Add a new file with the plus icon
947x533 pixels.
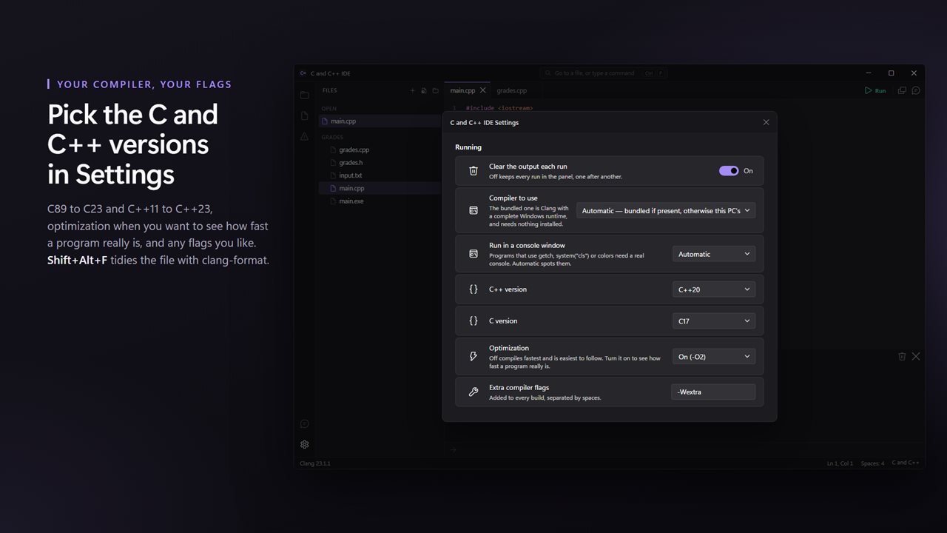[x=413, y=90]
